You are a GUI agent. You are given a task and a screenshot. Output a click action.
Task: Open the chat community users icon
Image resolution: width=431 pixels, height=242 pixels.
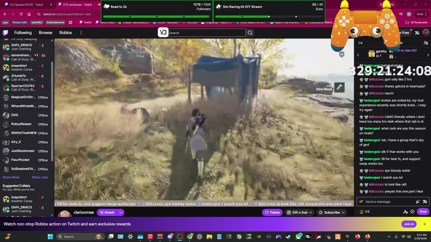click(x=426, y=43)
